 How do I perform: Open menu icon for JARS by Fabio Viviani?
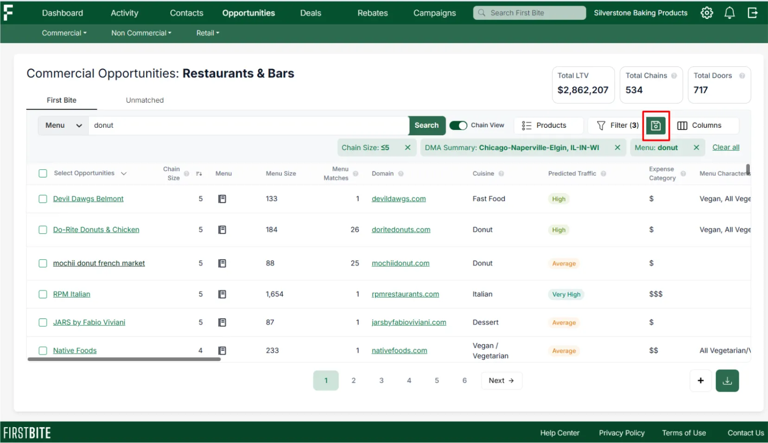click(x=222, y=323)
